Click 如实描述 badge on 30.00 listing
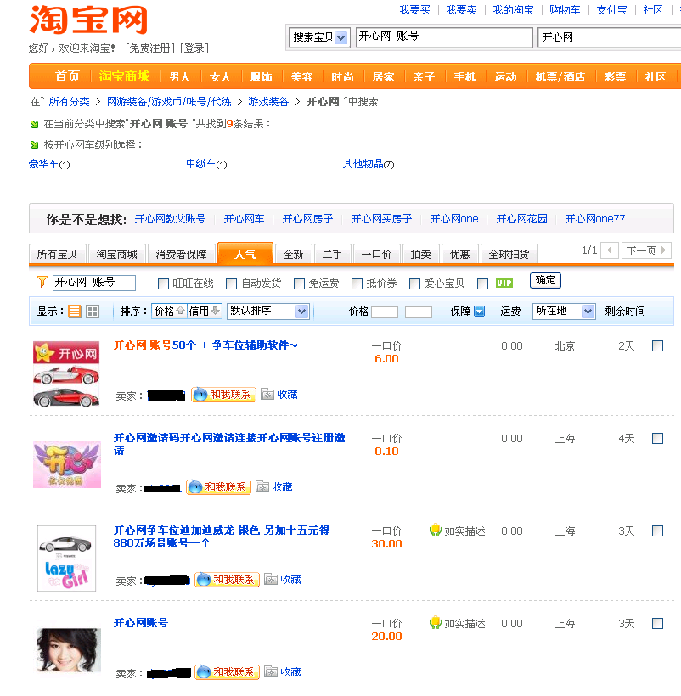This screenshot has width=681, height=696. [458, 530]
